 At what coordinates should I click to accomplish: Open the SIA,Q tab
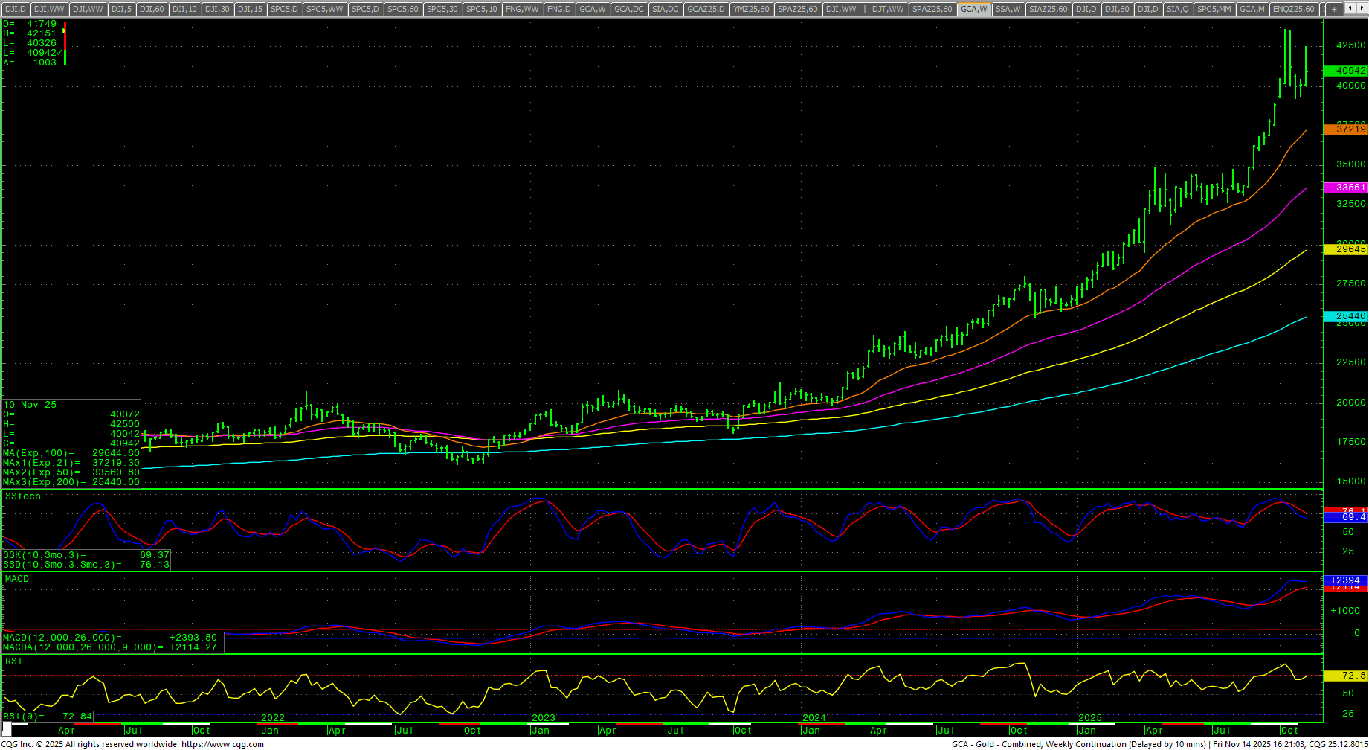point(1177,9)
